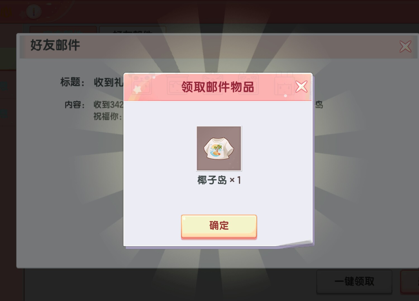The image size is (419, 301).
Task: Switch to the dimmed 好友邮件 tab
Action: [133, 30]
